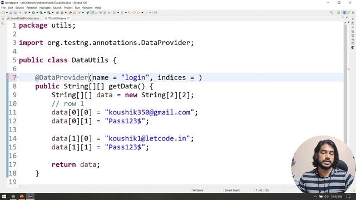The height and width of the screenshot is (200, 356).
Task: Toggle Mark Occurrences toolbar button
Action: (x=96, y=13)
